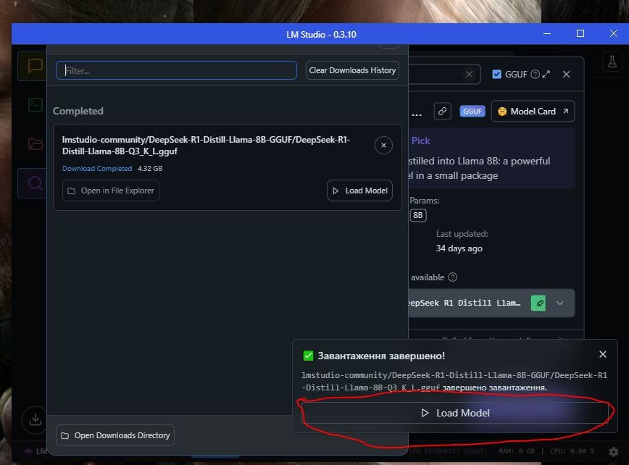Click the CPU usage readout in the status bar
The width and height of the screenshot is (629, 465).
point(572,451)
